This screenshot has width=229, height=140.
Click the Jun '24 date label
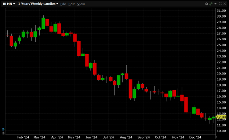point(91,137)
